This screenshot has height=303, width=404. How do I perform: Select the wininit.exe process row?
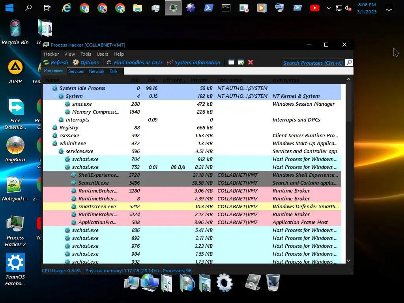pos(192,144)
